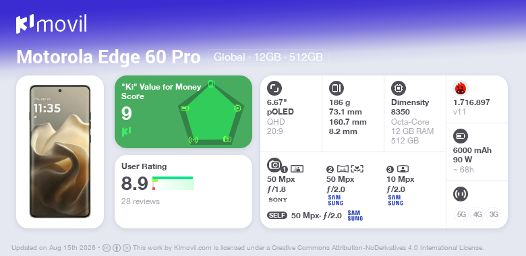Click the Ki Value for Money pentagon chart
The width and height of the screenshot is (526, 256).
[211, 113]
